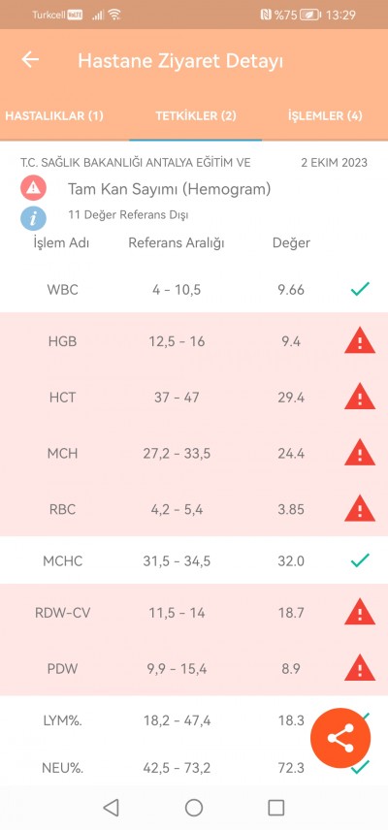Viewport: 388px width, 830px height.
Task: Select the RBC result row
Action: [x=194, y=509]
